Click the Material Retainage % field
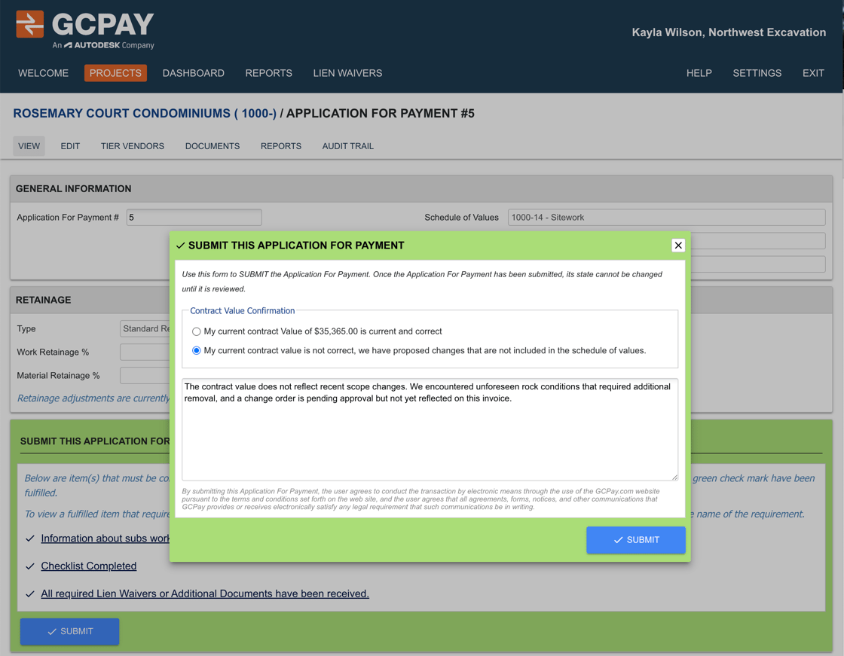844x656 pixels. coord(145,376)
